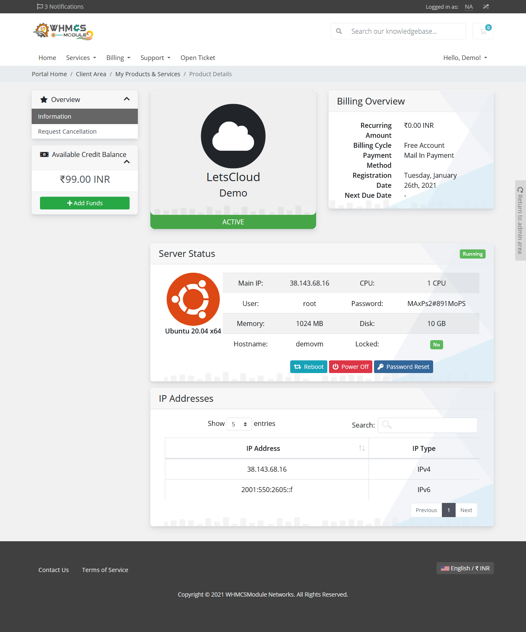This screenshot has height=632, width=526.
Task: Open the Contact Us footer link
Action: (54, 570)
